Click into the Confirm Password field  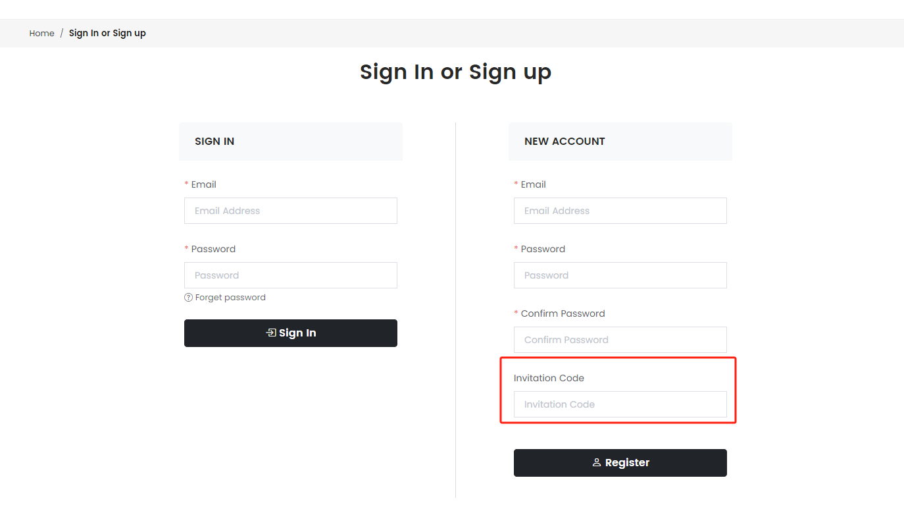(x=620, y=340)
